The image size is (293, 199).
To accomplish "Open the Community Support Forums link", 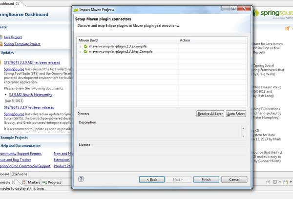I will [21, 154].
